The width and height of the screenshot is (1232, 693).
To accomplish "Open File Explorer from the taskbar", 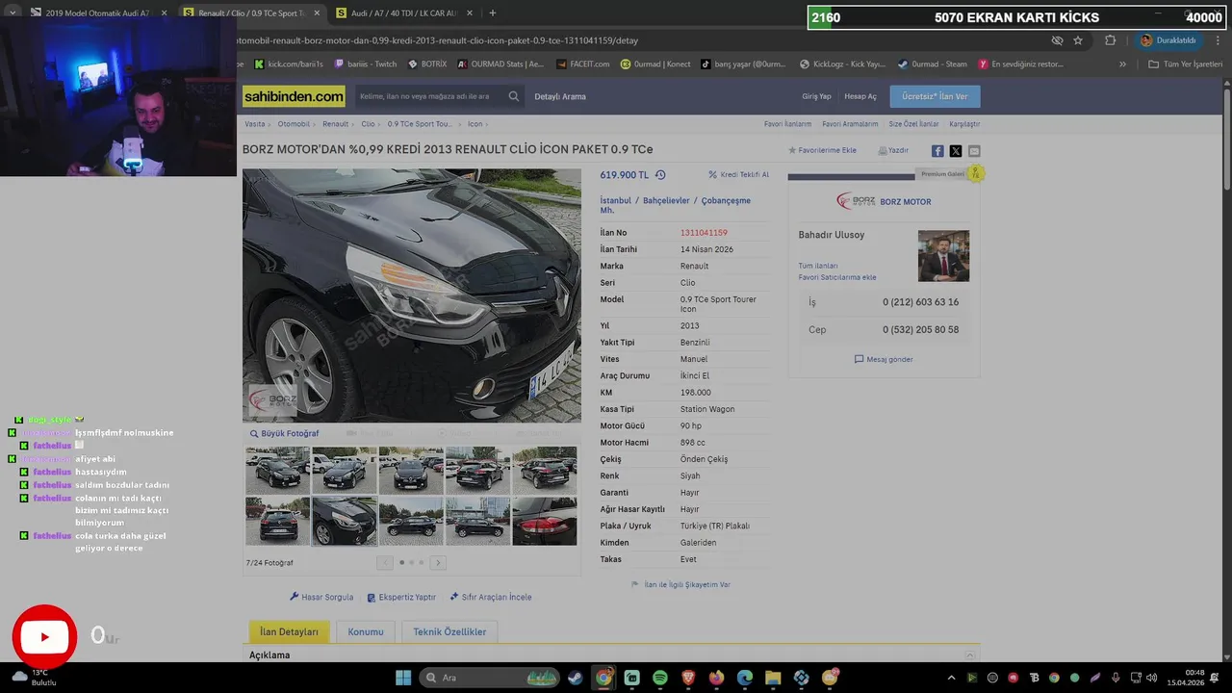I will point(773,678).
